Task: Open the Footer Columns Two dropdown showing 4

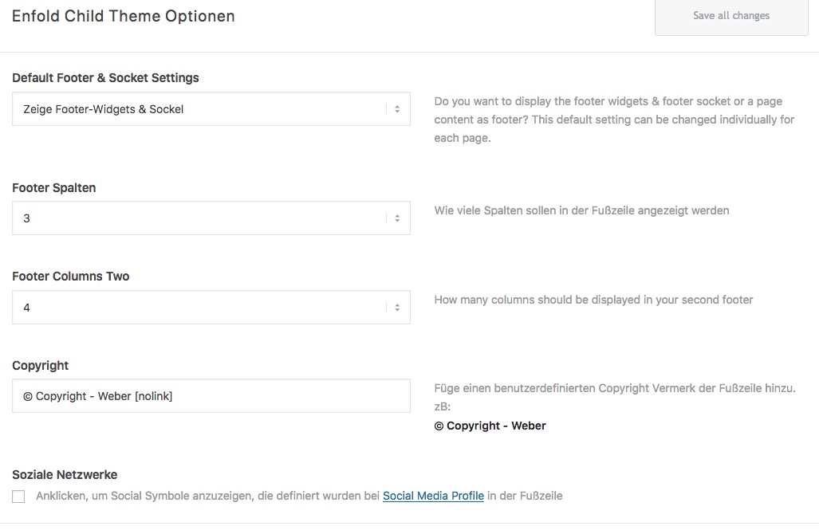Action: 211,307
